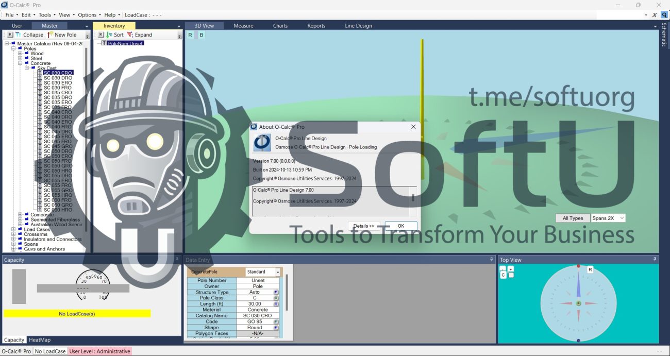Expand the Wood poles node
The image size is (670, 356).
(x=20, y=53)
